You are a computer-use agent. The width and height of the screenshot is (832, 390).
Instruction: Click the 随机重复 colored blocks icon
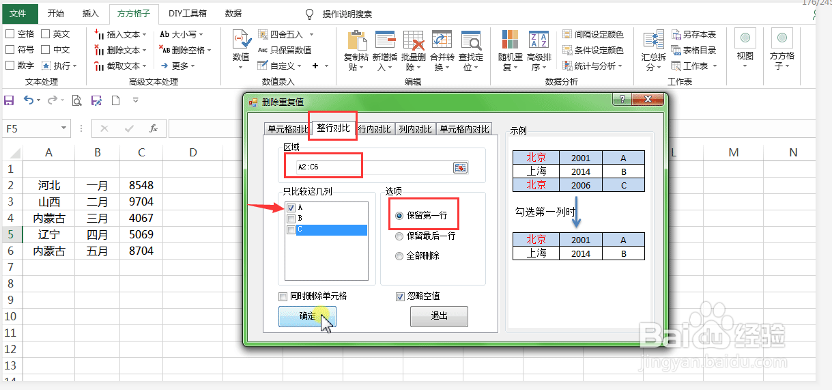click(x=511, y=40)
